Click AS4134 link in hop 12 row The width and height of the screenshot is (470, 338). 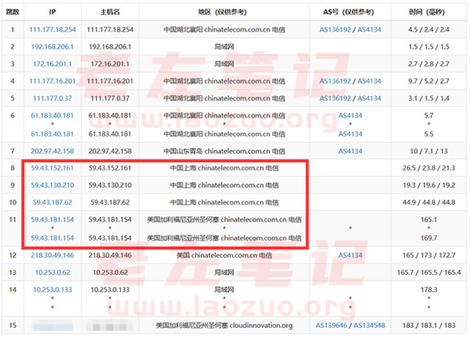(351, 254)
